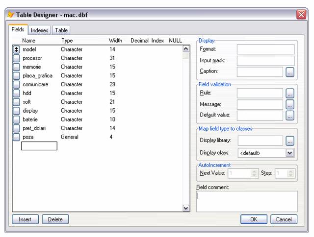Image resolution: width=314 pixels, height=237 pixels.
Task: Open the Rule expression builder button
Action: point(290,93)
